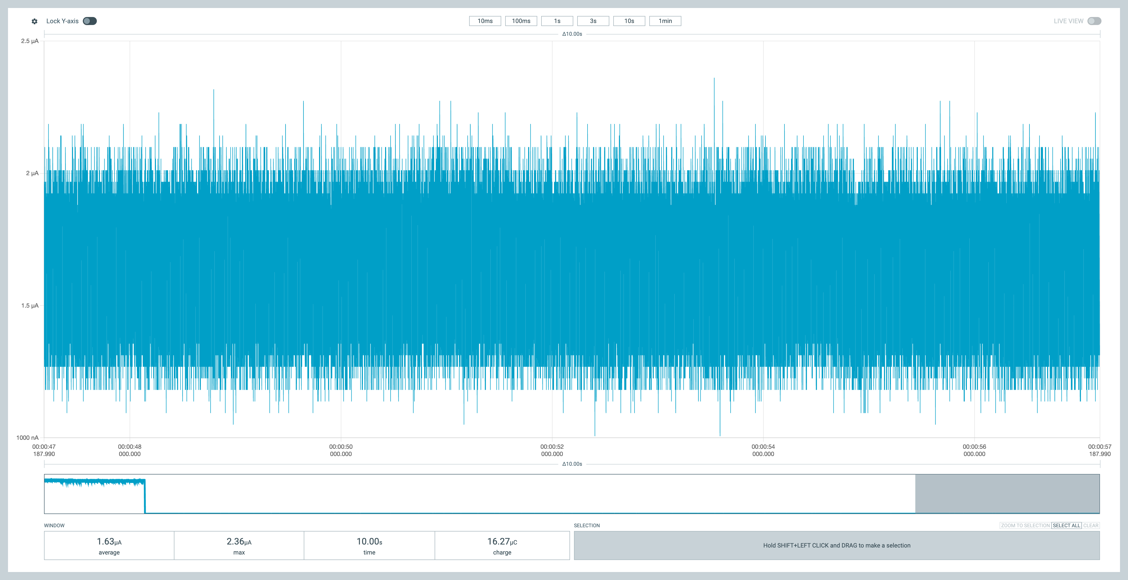Viewport: 1128px width, 580px height.
Task: Set window to 10ms preset
Action: click(485, 21)
